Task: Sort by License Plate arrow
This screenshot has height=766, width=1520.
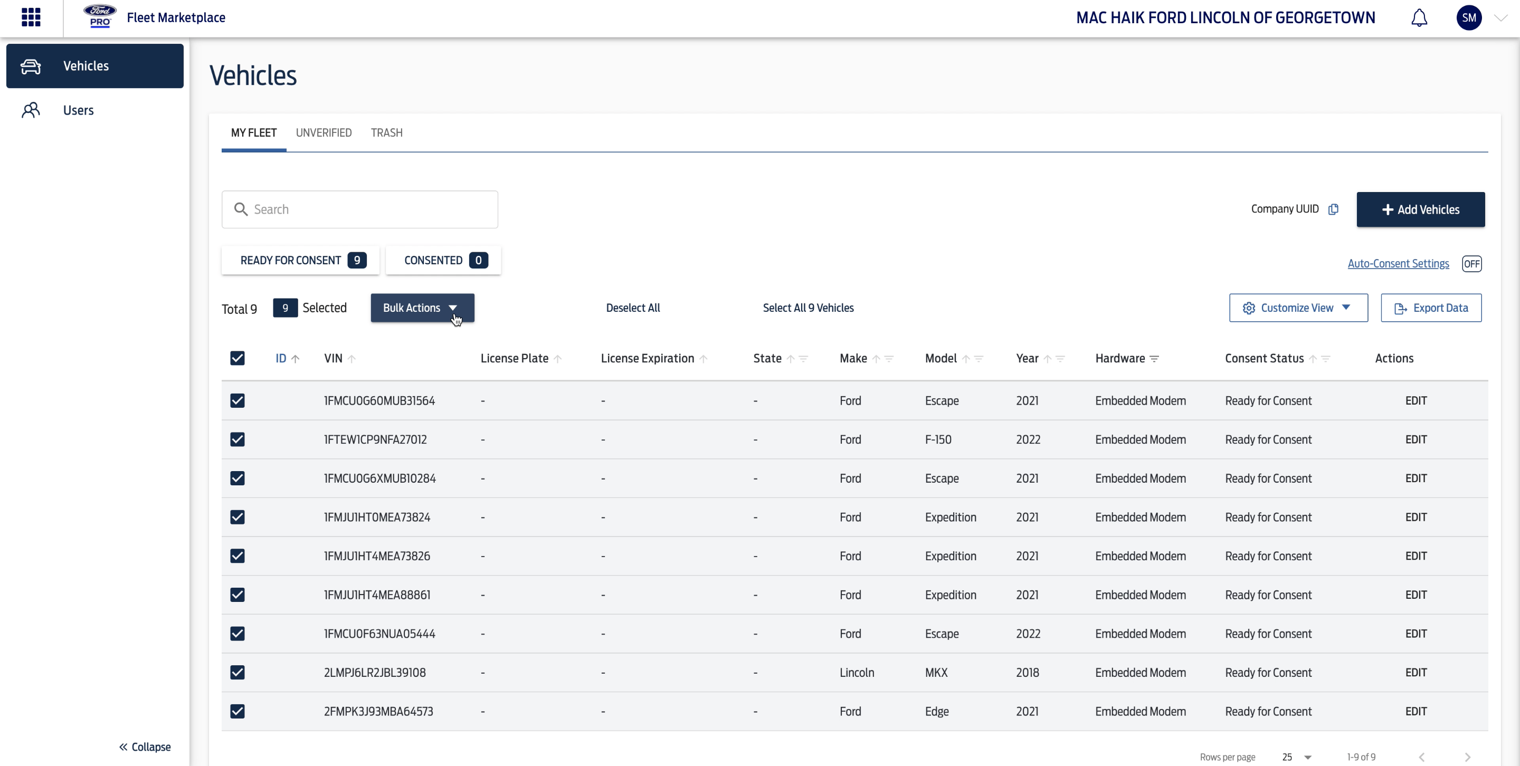Action: [x=558, y=359]
